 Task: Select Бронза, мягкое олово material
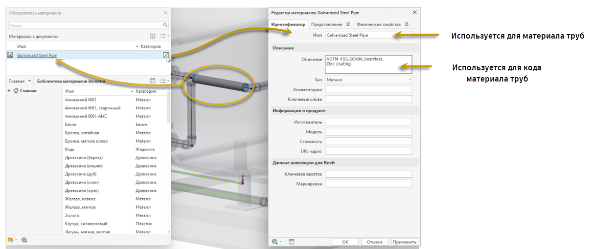[115, 141]
